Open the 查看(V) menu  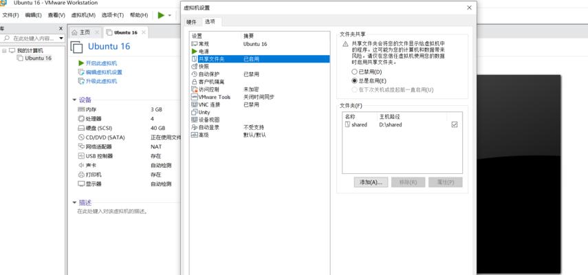click(x=56, y=15)
